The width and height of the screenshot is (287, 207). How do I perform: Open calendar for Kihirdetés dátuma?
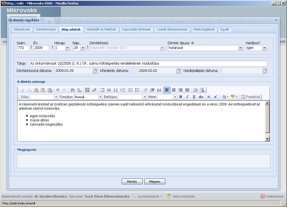pos(179,71)
